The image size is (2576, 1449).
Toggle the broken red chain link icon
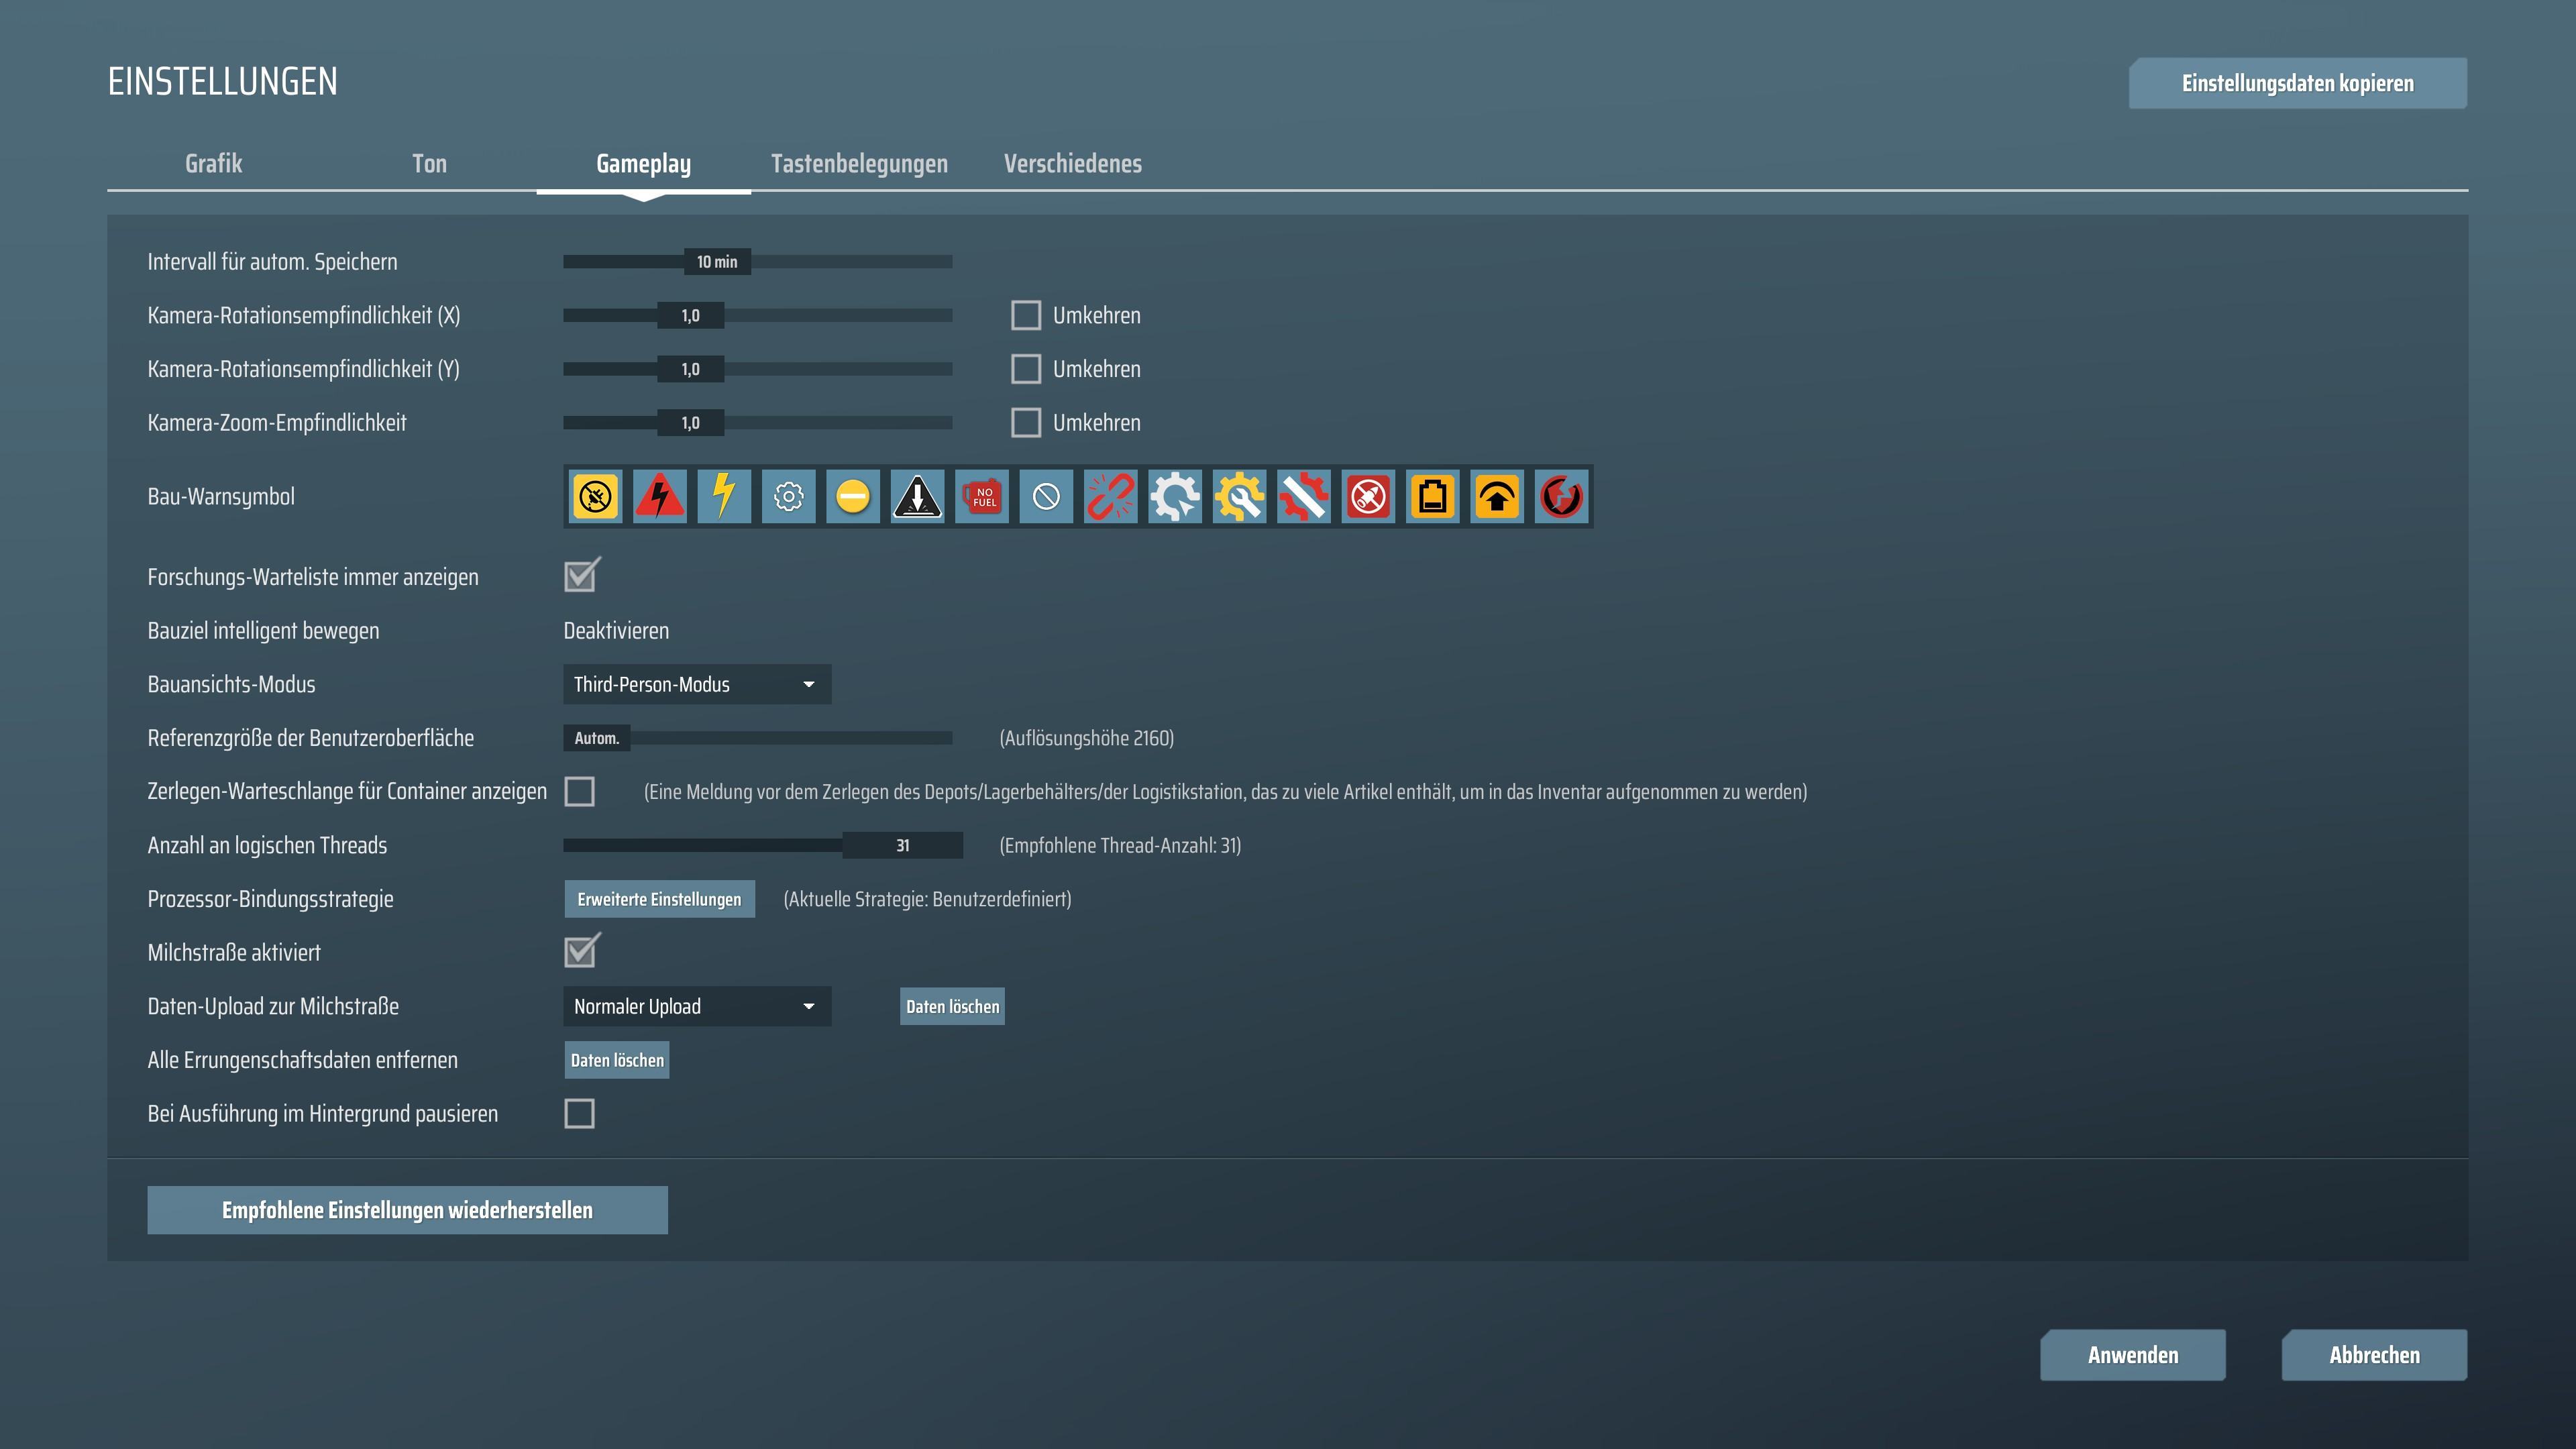[1110, 497]
